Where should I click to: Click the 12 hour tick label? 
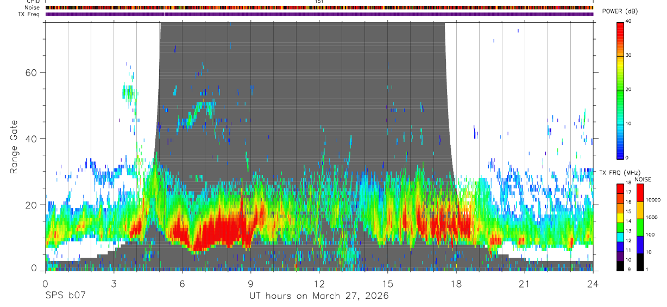point(319,284)
